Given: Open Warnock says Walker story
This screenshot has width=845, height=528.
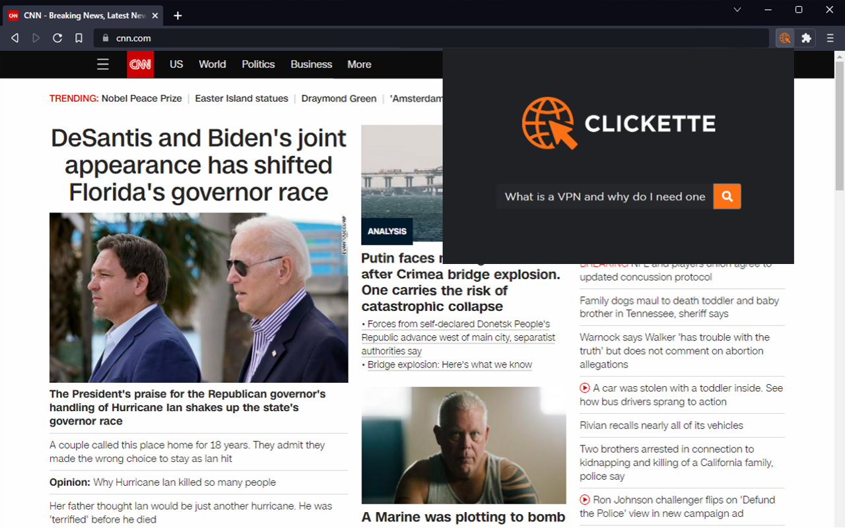Looking at the screenshot, I should coord(675,350).
